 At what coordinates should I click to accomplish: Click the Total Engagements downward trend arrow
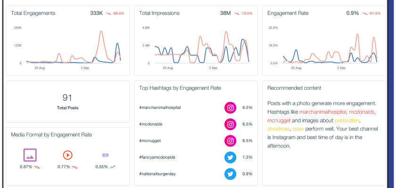tap(108, 14)
